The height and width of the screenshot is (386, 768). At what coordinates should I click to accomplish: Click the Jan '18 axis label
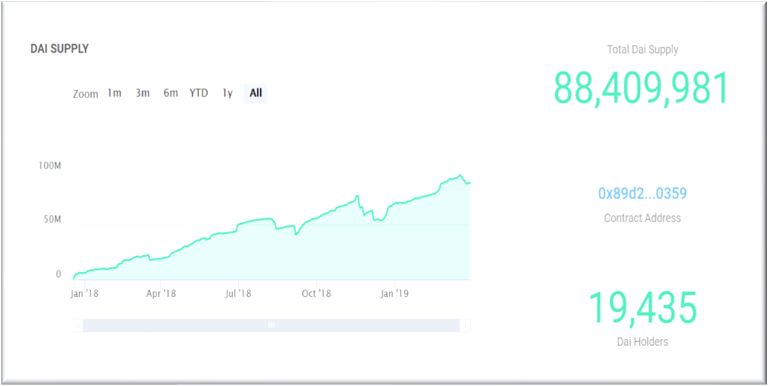point(84,293)
